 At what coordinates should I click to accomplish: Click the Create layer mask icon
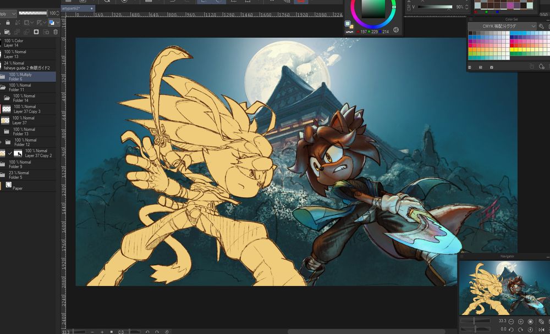tap(36, 32)
